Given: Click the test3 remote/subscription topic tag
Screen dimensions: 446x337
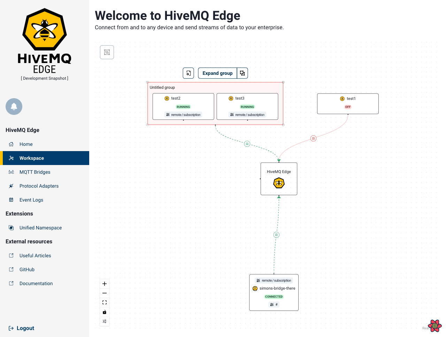Looking at the screenshot, I should [x=247, y=115].
